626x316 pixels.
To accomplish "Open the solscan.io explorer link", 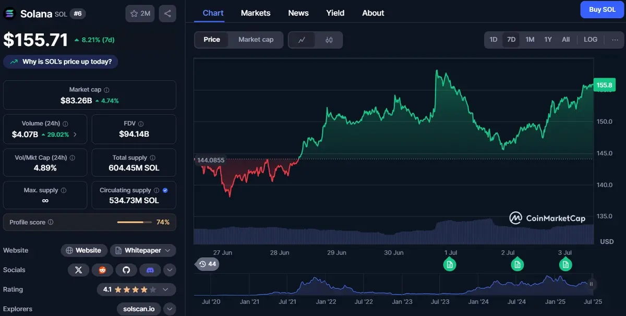I will tap(139, 309).
